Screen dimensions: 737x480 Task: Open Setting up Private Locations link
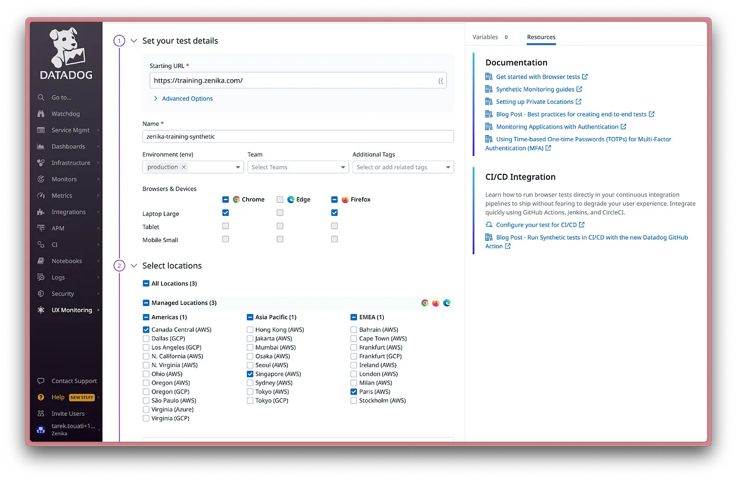534,102
